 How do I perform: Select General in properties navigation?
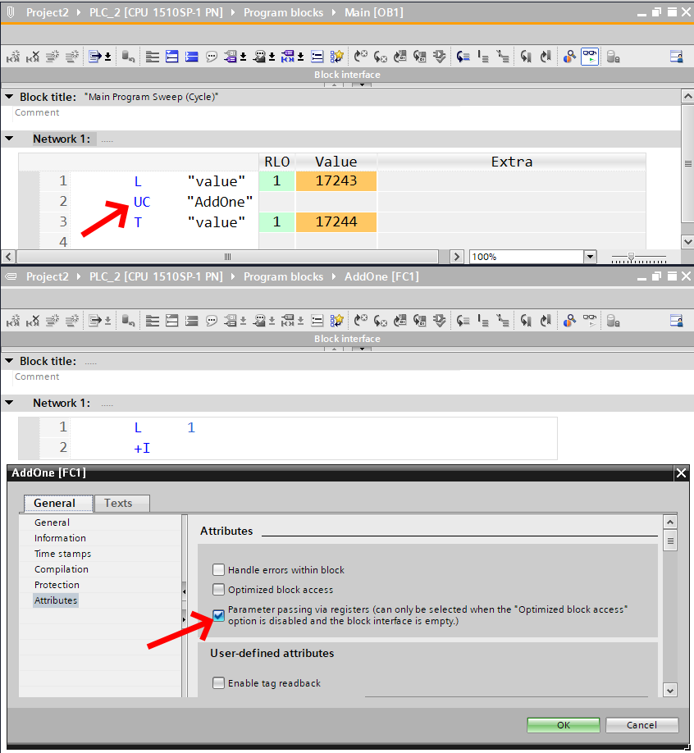[x=52, y=523]
